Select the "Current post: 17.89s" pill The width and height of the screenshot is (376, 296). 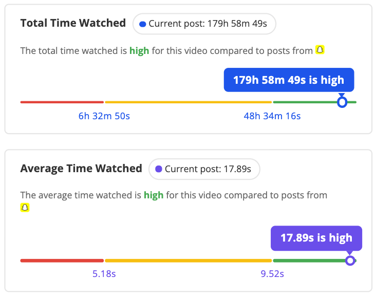(204, 169)
